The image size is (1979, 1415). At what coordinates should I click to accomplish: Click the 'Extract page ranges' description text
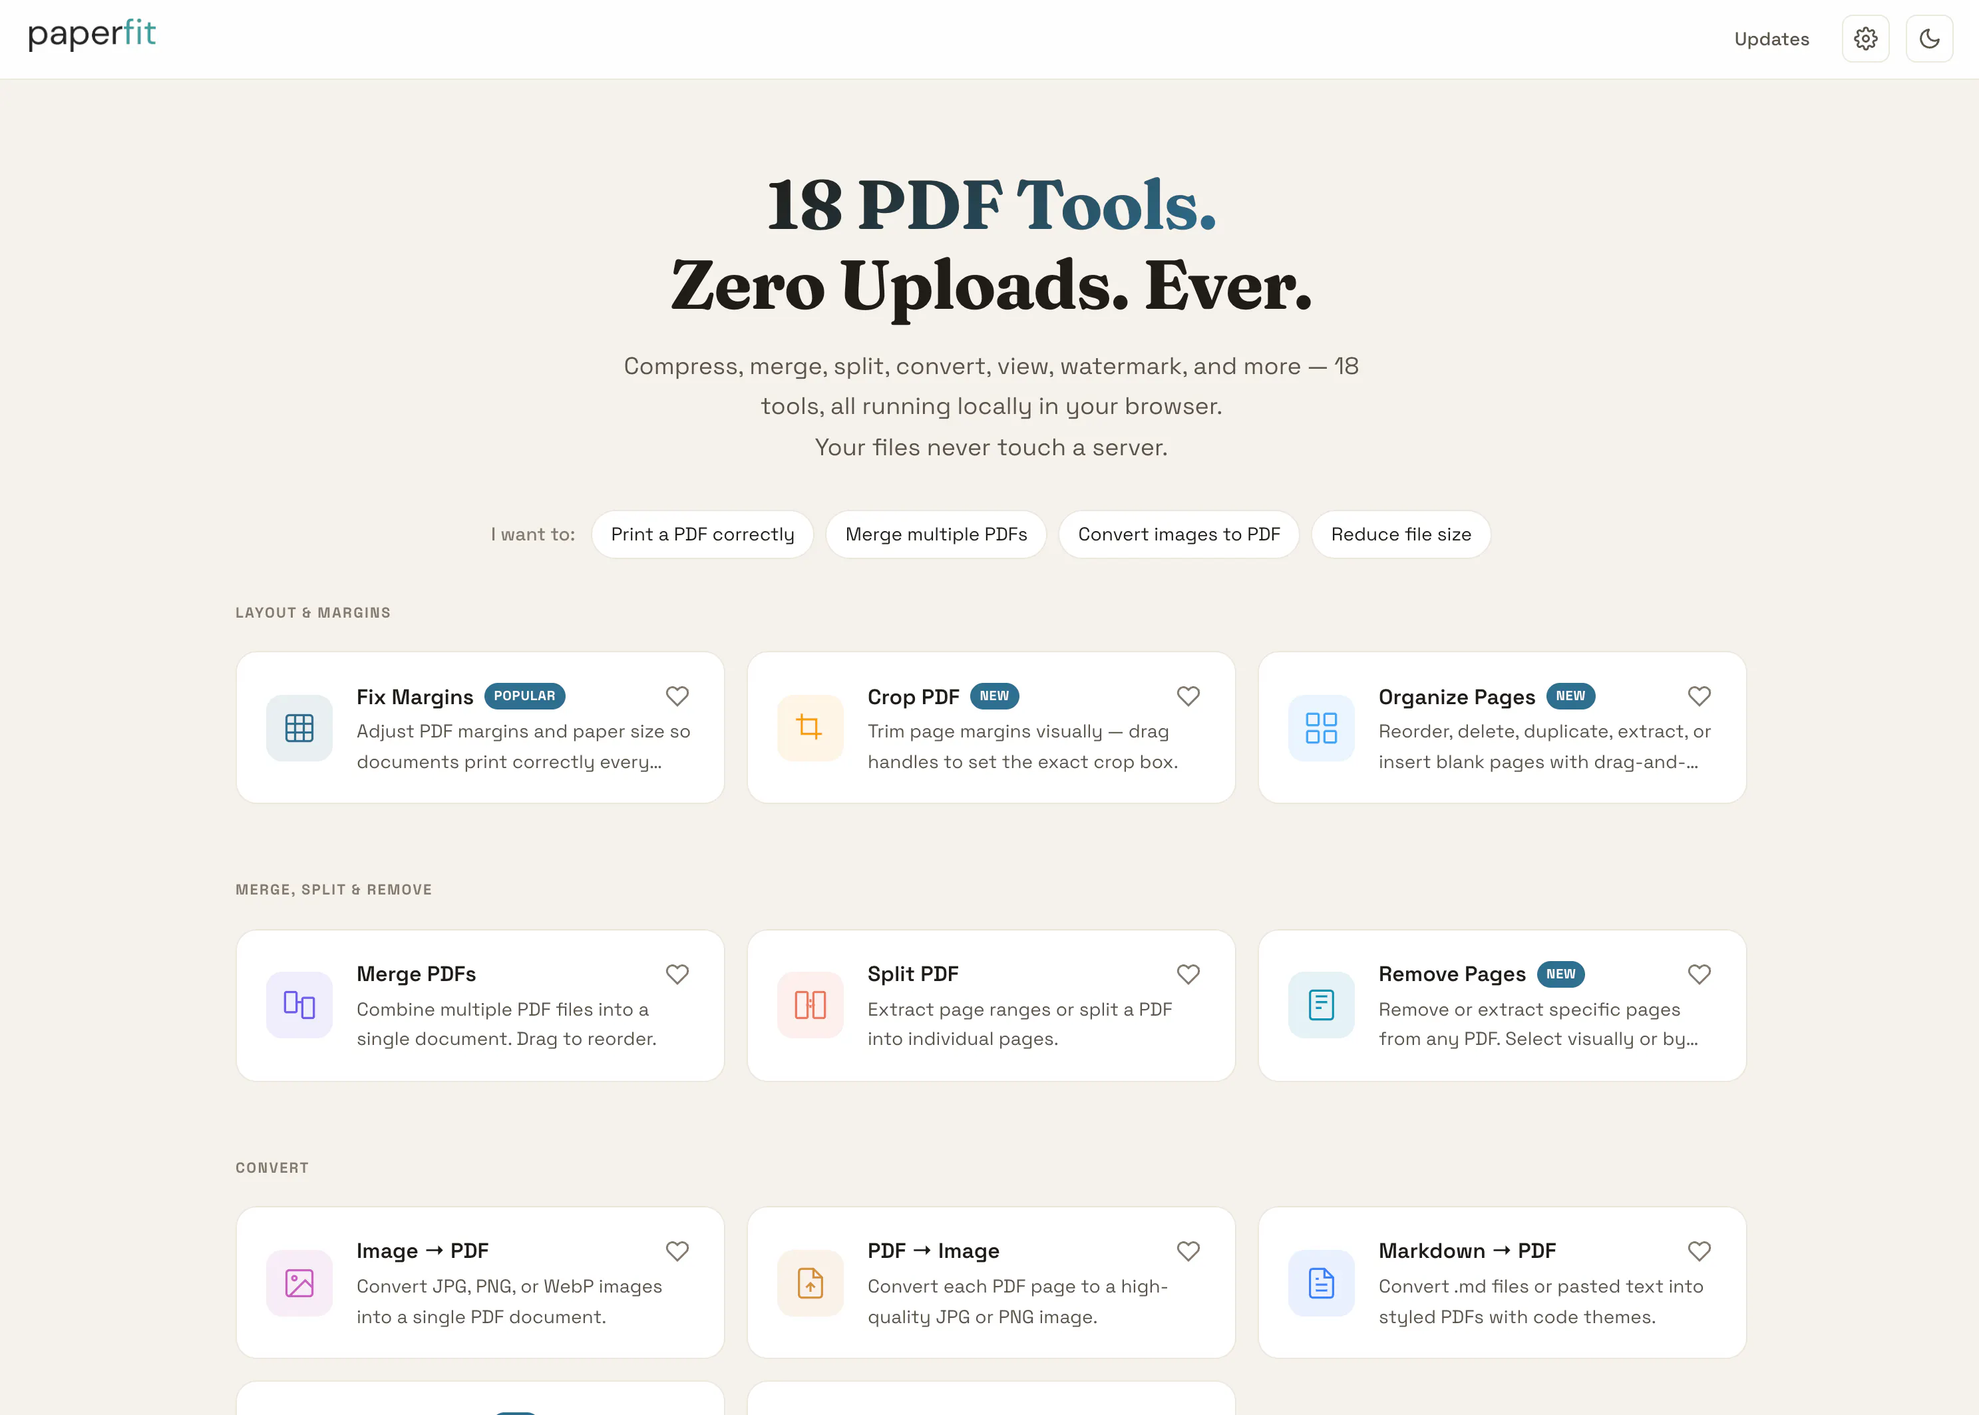click(1020, 1024)
